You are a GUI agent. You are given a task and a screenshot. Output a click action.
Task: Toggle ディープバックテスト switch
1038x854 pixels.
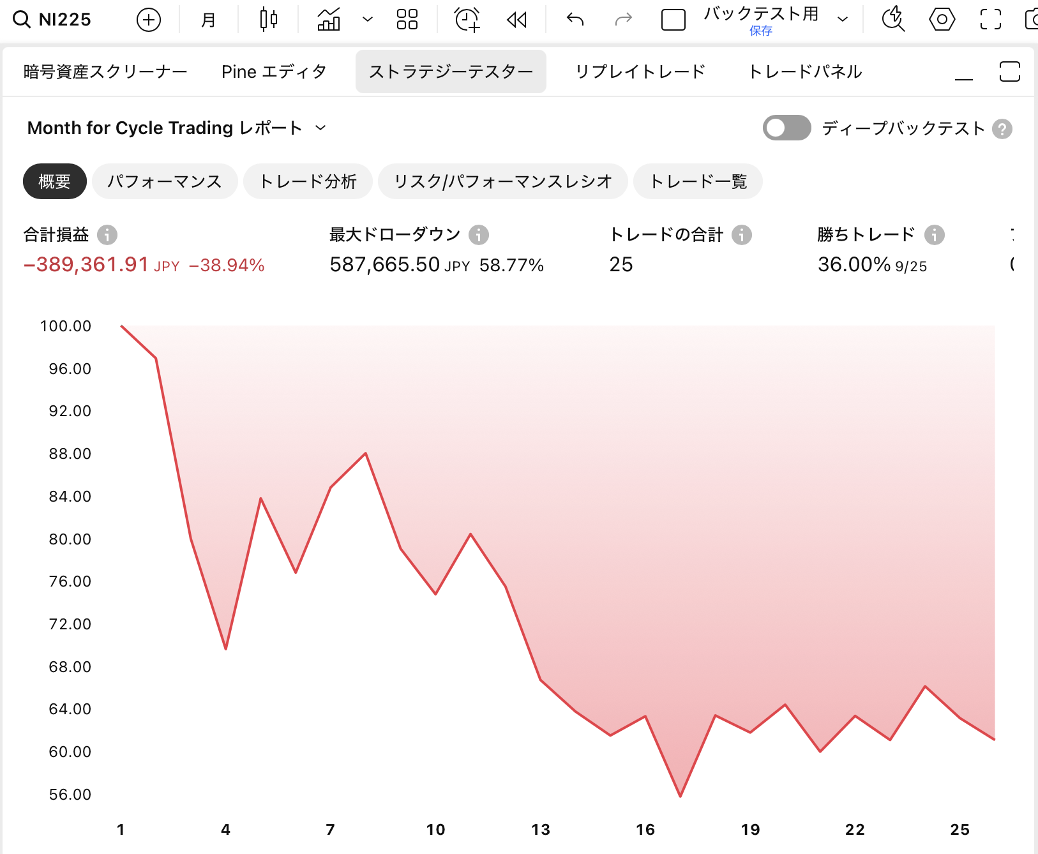787,128
